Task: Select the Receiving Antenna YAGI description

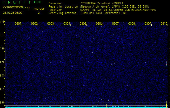Action: 103,13
